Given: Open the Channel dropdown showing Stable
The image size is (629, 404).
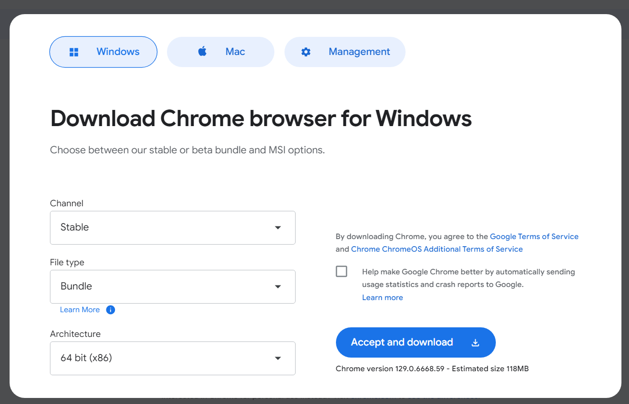Looking at the screenshot, I should click(173, 227).
